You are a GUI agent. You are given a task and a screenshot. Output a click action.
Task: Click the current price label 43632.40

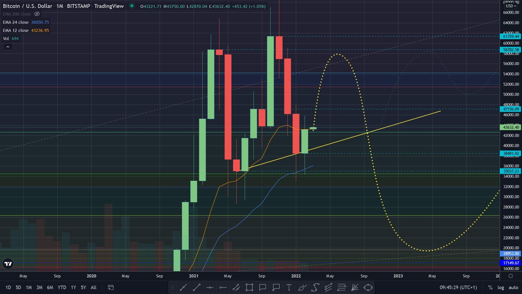(x=511, y=127)
